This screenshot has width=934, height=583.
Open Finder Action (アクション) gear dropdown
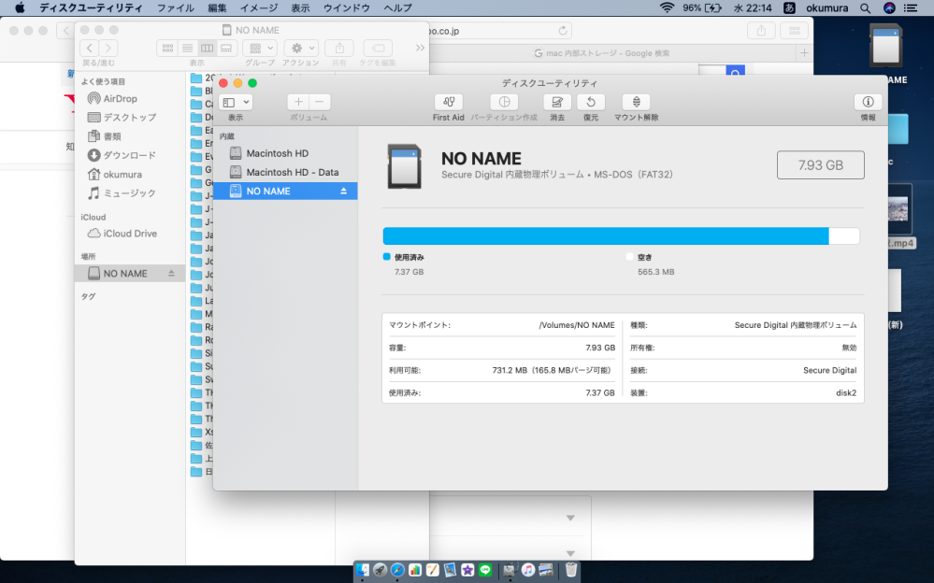[301, 49]
